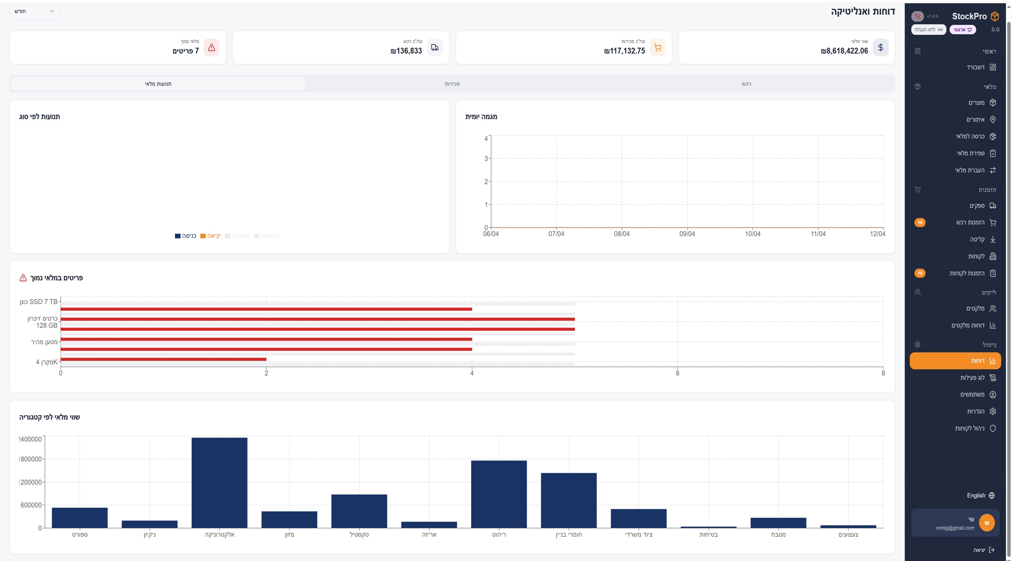
Task: Switch language to English
Action: point(980,496)
